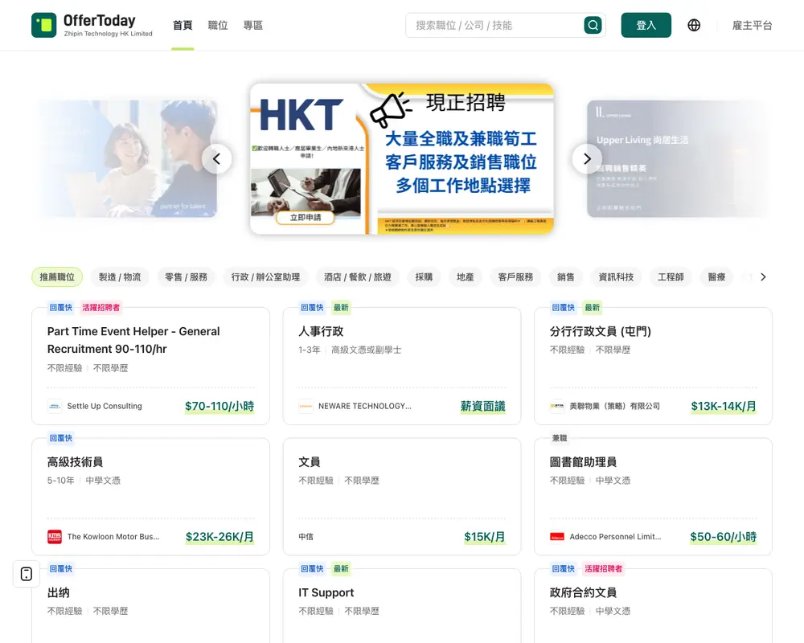The height and width of the screenshot is (643, 804).
Task: Click the $15K/月 salary text
Action: tap(485, 537)
